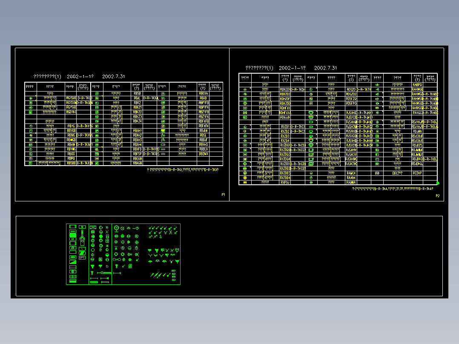The image size is (459, 344).
Task: Select the RBYG code cell
Action: click(x=71, y=126)
